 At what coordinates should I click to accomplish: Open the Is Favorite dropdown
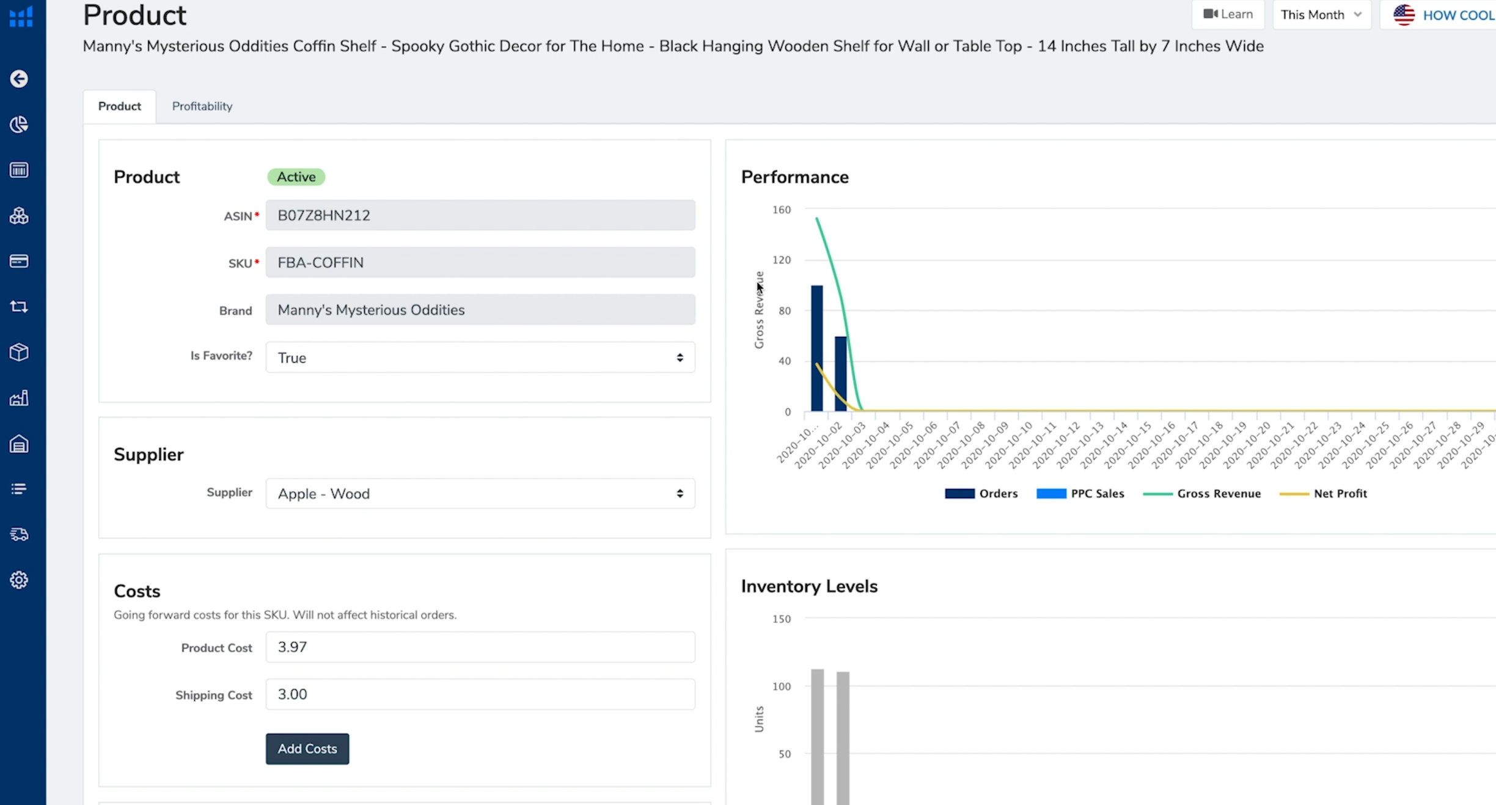pyautogui.click(x=480, y=358)
